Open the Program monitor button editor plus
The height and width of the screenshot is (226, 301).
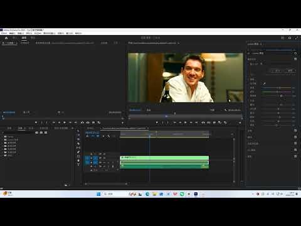240,123
